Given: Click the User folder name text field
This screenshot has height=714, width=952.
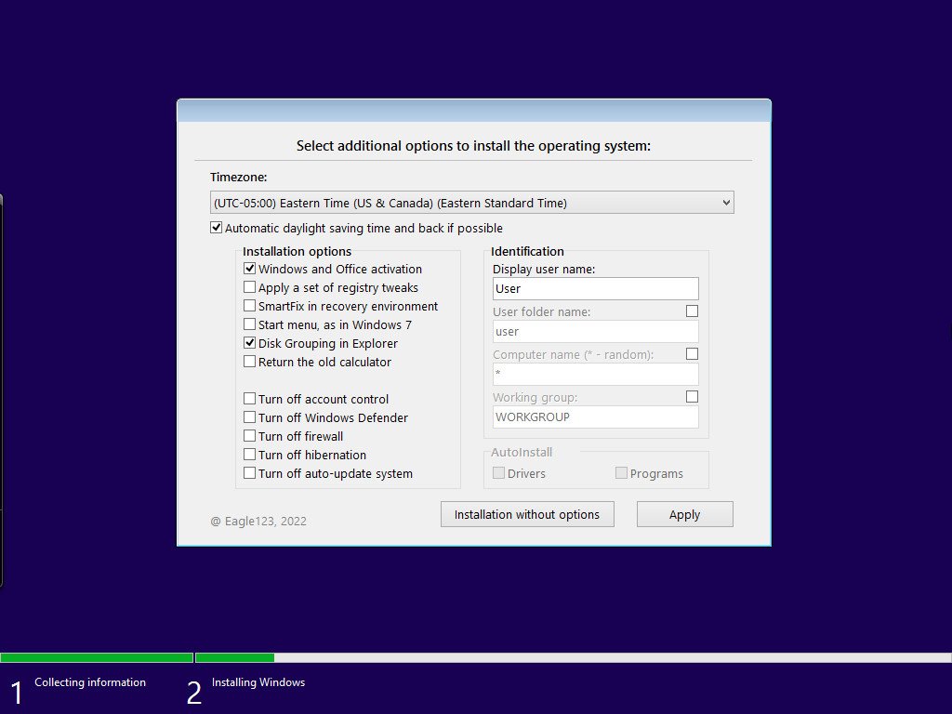Looking at the screenshot, I should coord(596,332).
